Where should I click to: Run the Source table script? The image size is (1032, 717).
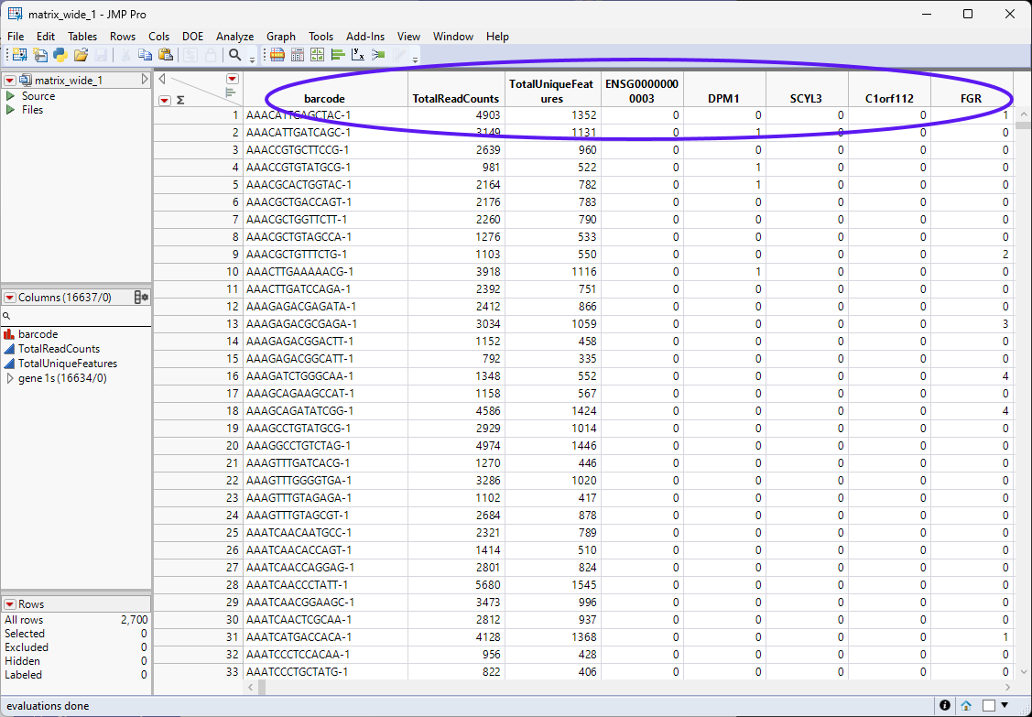(10, 96)
